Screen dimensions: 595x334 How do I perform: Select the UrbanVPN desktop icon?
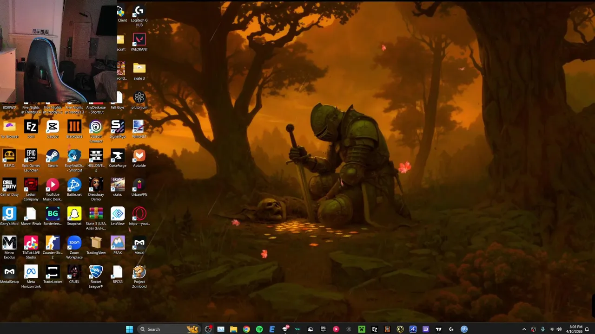(139, 187)
